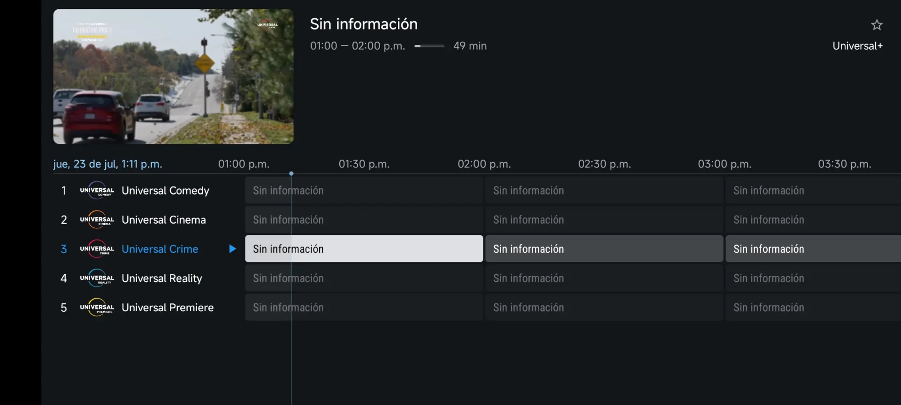Select the Universal Premiere channel logo

[x=97, y=307]
